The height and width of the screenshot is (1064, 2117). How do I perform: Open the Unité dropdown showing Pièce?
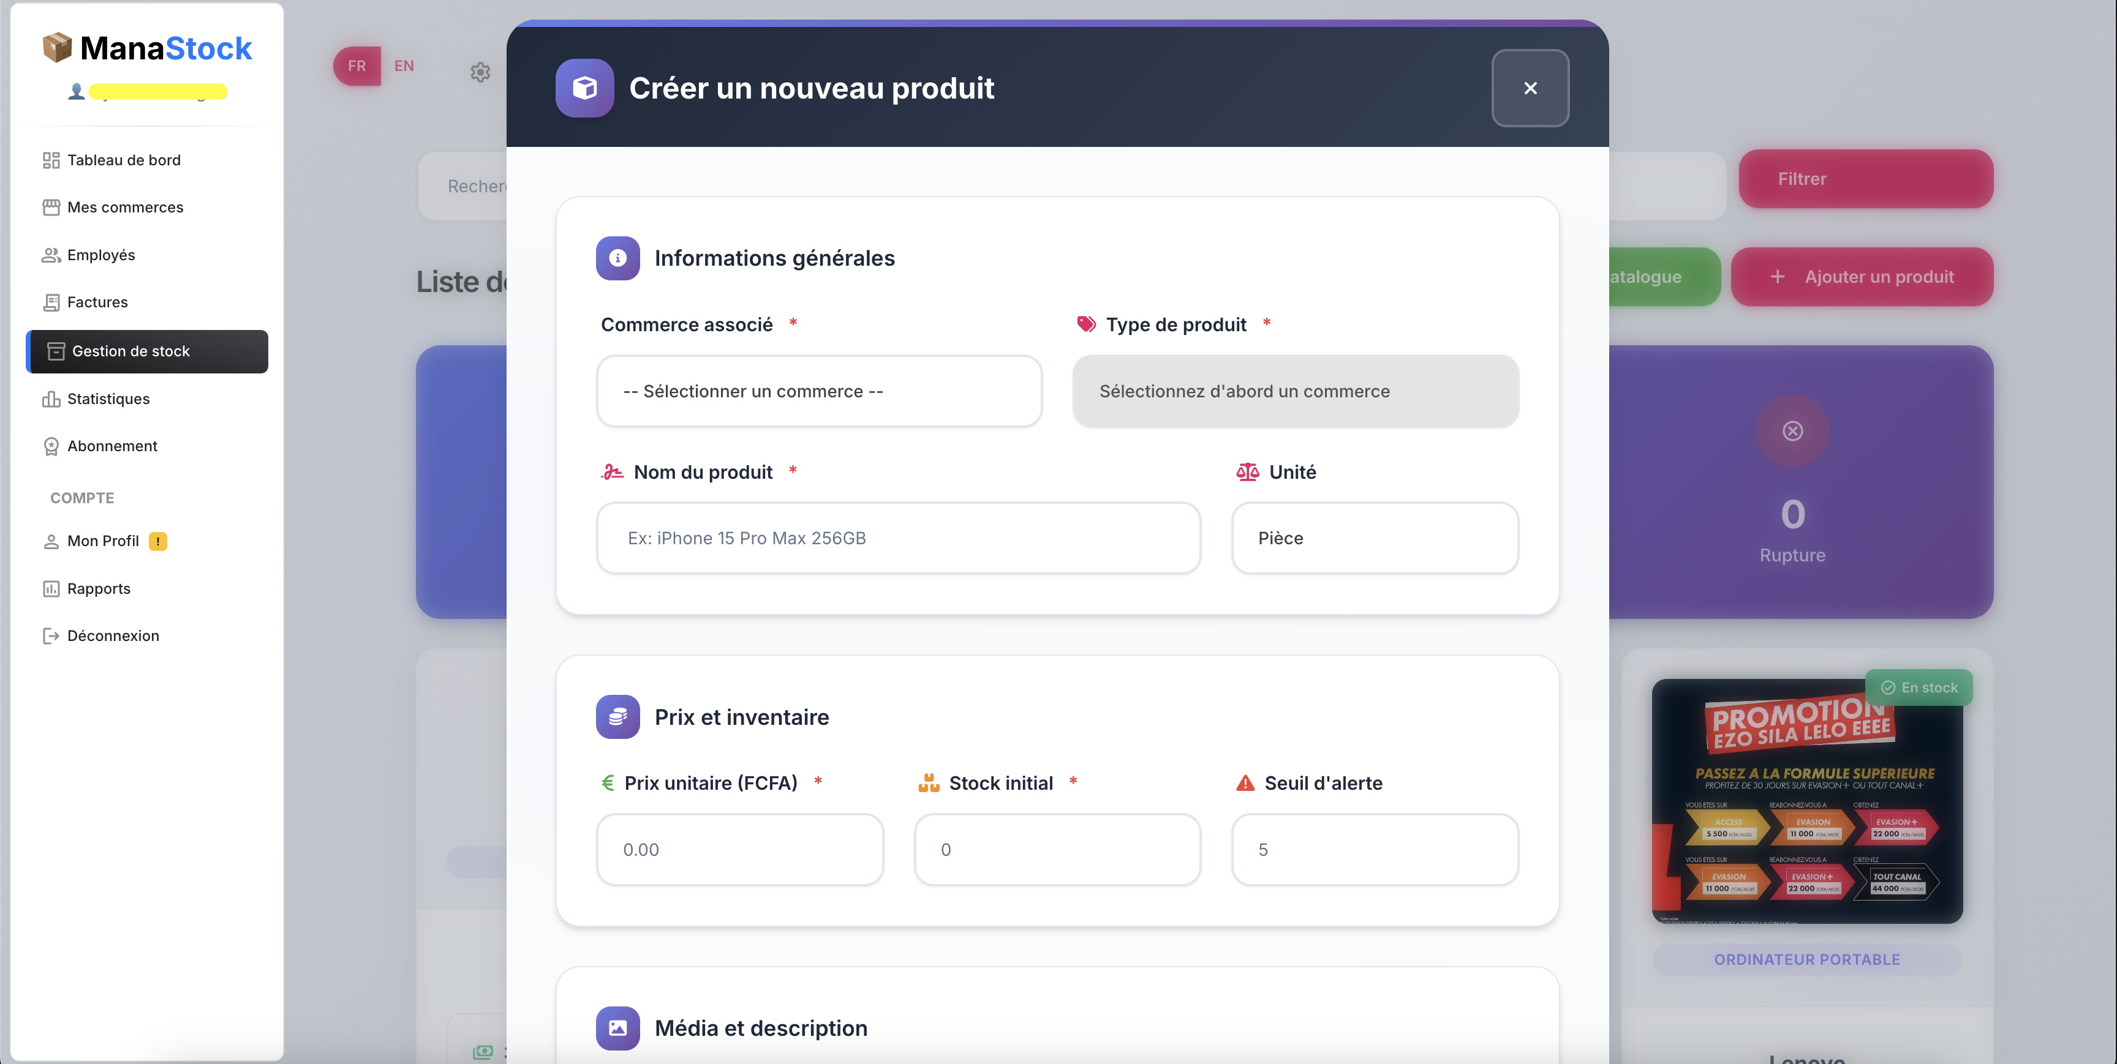pyautogui.click(x=1374, y=538)
